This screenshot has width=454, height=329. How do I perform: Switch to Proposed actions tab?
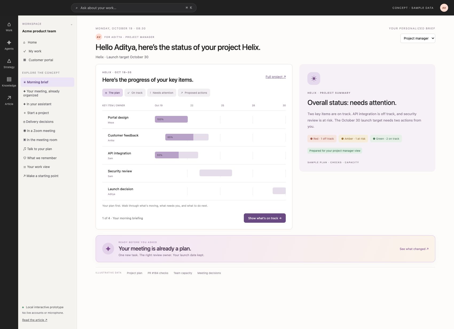194,93
